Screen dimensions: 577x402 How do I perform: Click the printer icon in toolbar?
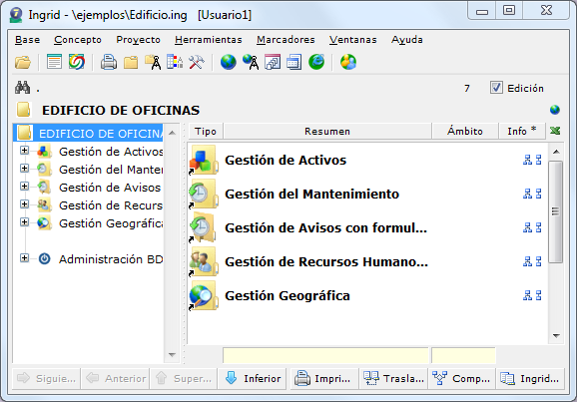tap(109, 62)
